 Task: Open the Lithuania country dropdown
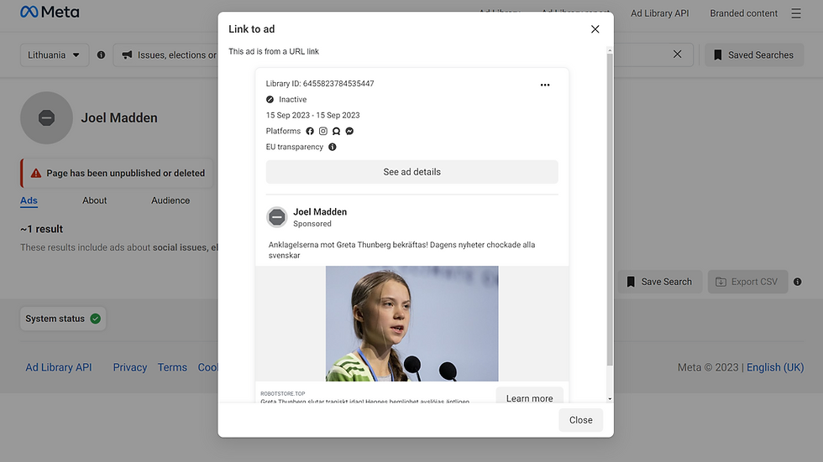click(54, 55)
